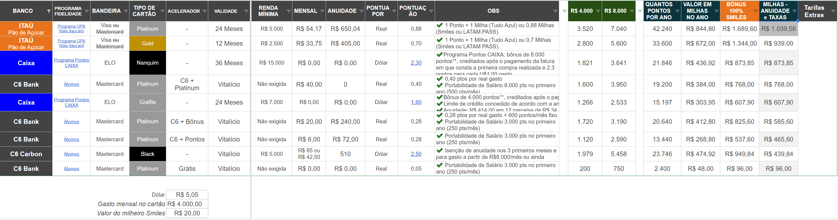The height and width of the screenshot is (220, 838).
Task: Select the C6 Carbon bank cell
Action: pyautogui.click(x=26, y=154)
